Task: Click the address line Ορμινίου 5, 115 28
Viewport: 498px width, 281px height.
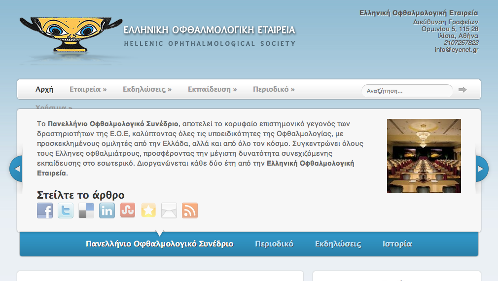Action: point(450,29)
